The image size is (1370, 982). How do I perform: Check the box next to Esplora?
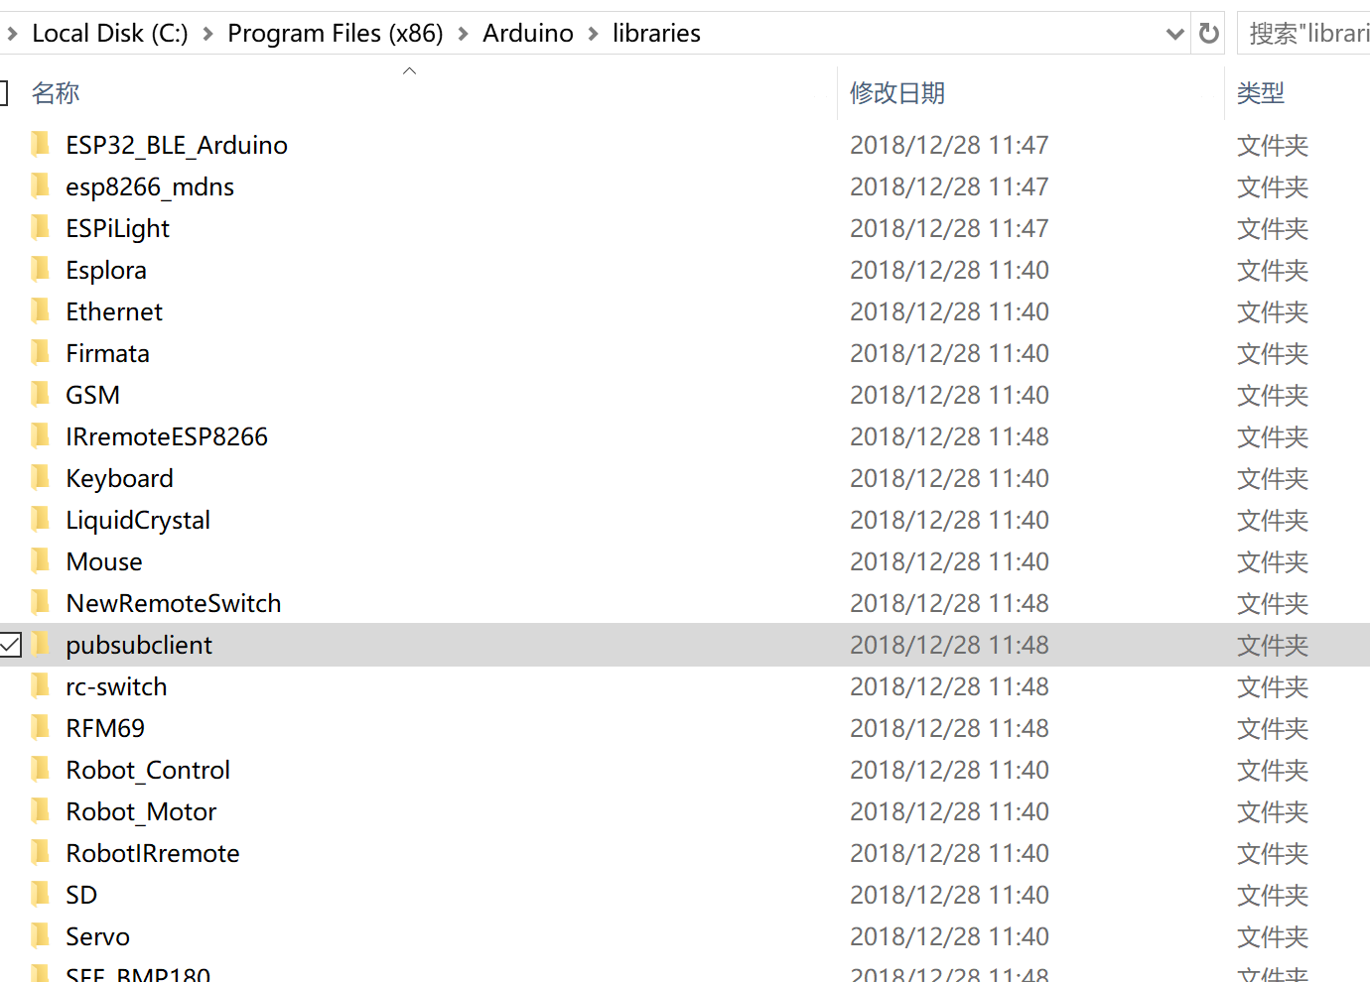pyautogui.click(x=12, y=269)
